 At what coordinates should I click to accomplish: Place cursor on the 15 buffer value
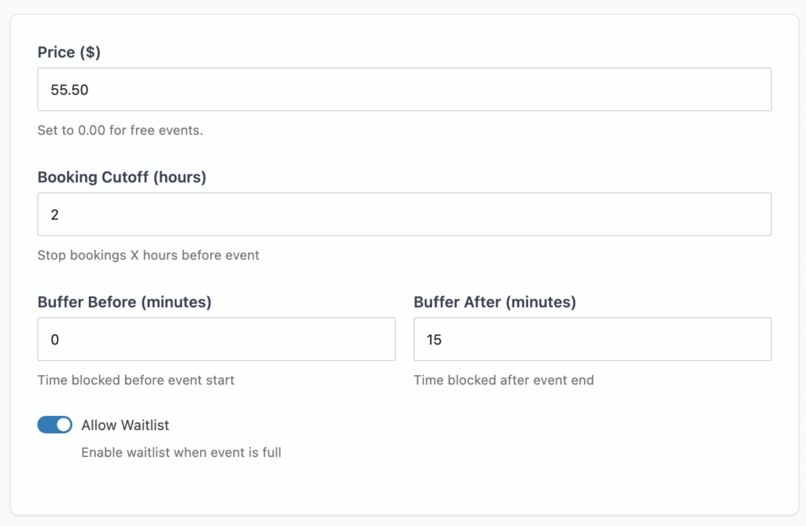point(434,340)
